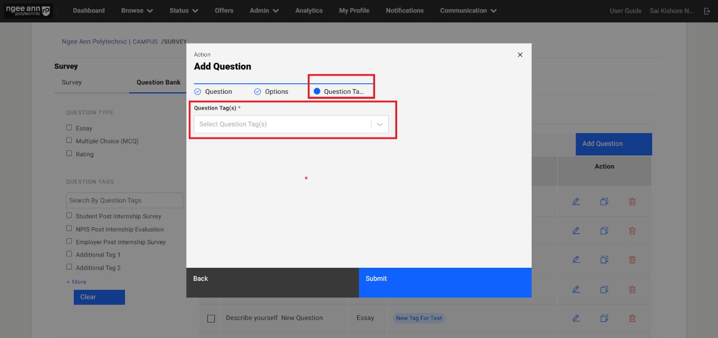
Task: Click edit icon for Describe yourself question
Action: tap(576, 318)
